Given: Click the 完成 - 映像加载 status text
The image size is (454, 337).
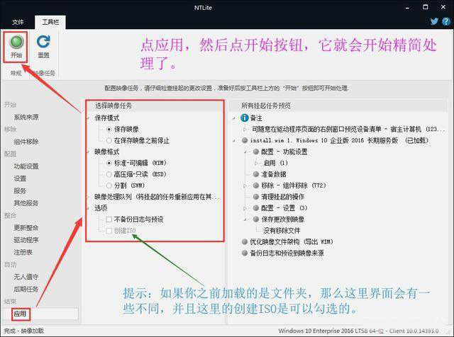Looking at the screenshot, I should click(24, 331).
